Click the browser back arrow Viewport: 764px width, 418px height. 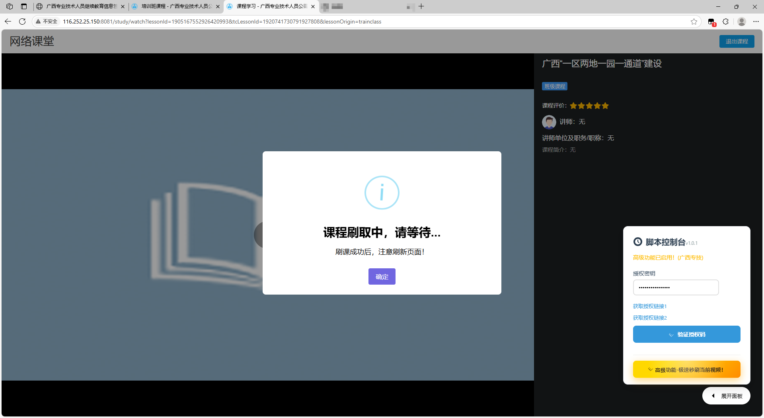8,21
